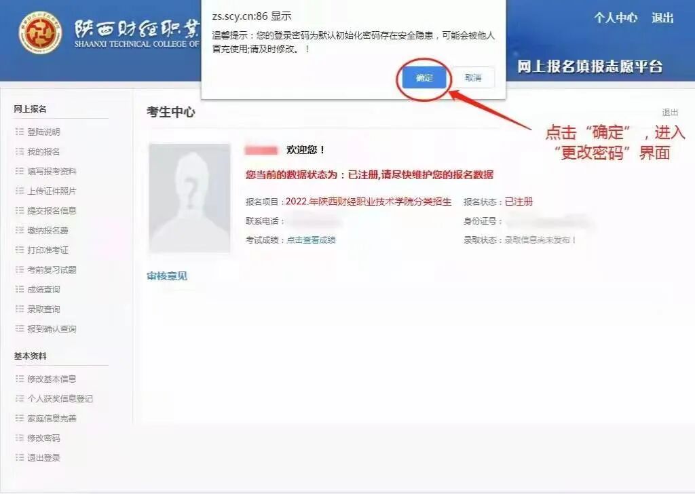This screenshot has width=695, height=494.
Task: Click the blurred candidate photo placeholder
Action: click(189, 197)
